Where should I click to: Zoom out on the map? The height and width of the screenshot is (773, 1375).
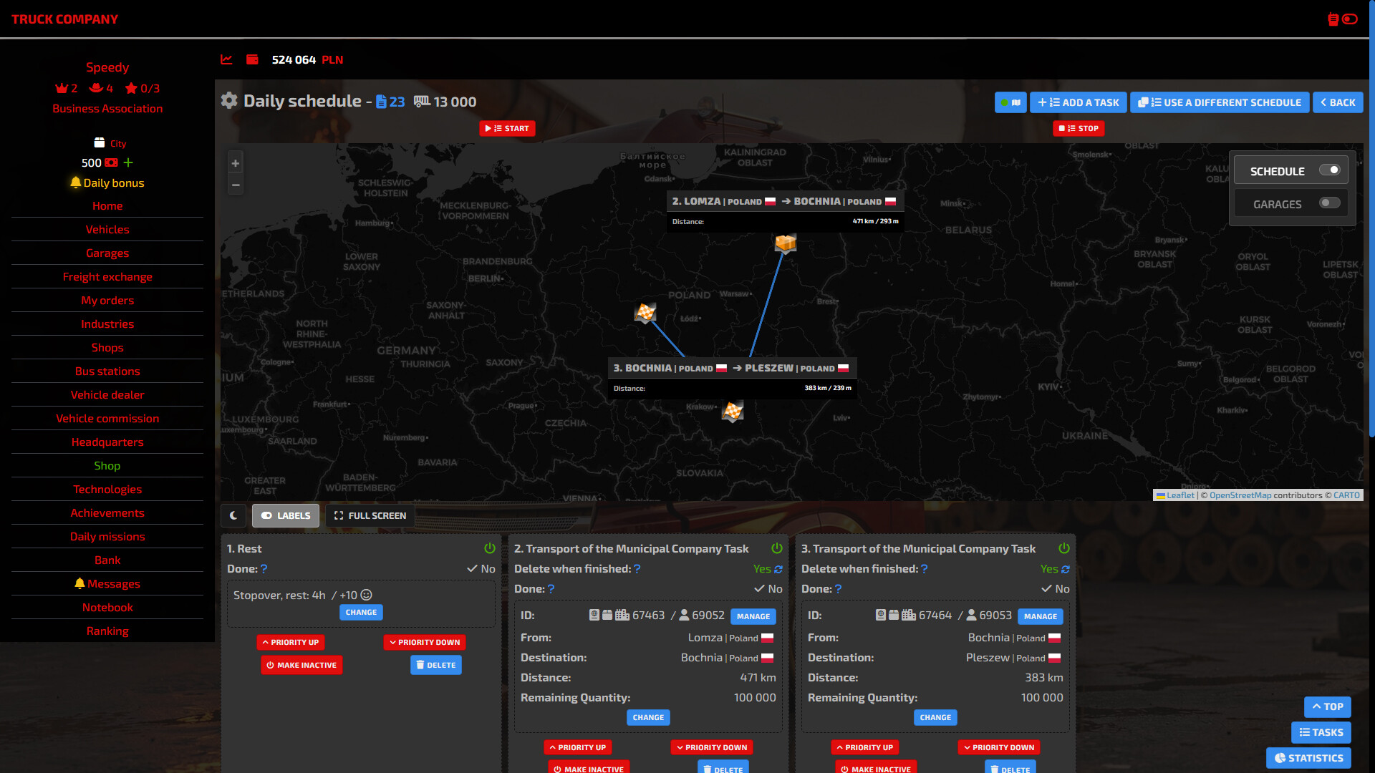[236, 185]
